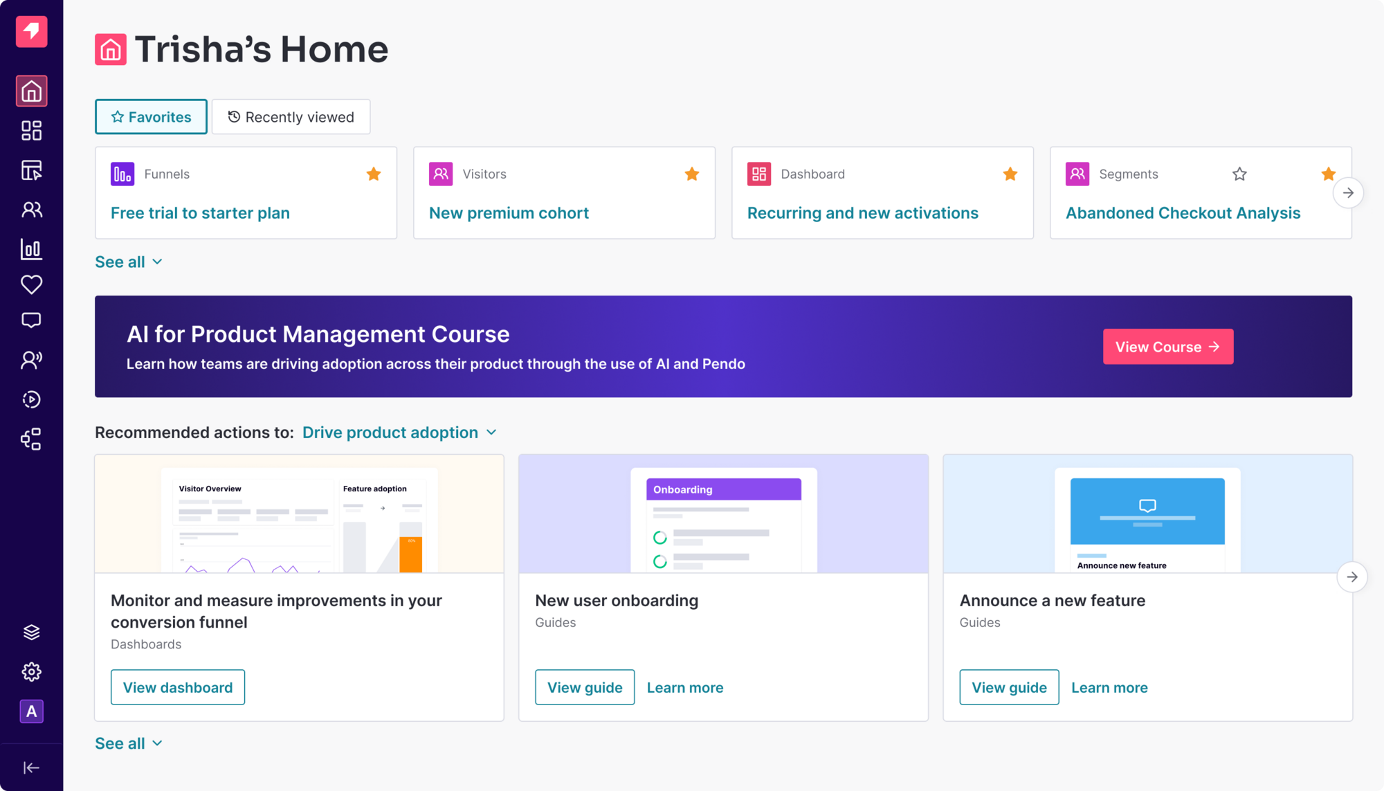Select the Session Replay play icon

coord(32,399)
